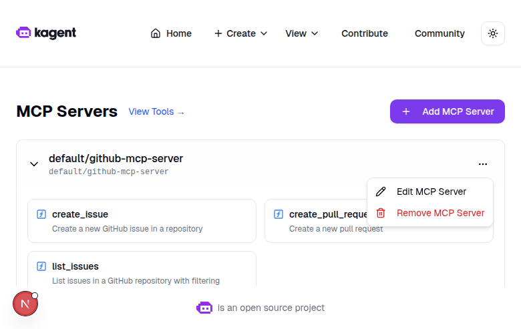Choose Remove MCP Server option
Screen dimensions: 521x329
coord(430,213)
